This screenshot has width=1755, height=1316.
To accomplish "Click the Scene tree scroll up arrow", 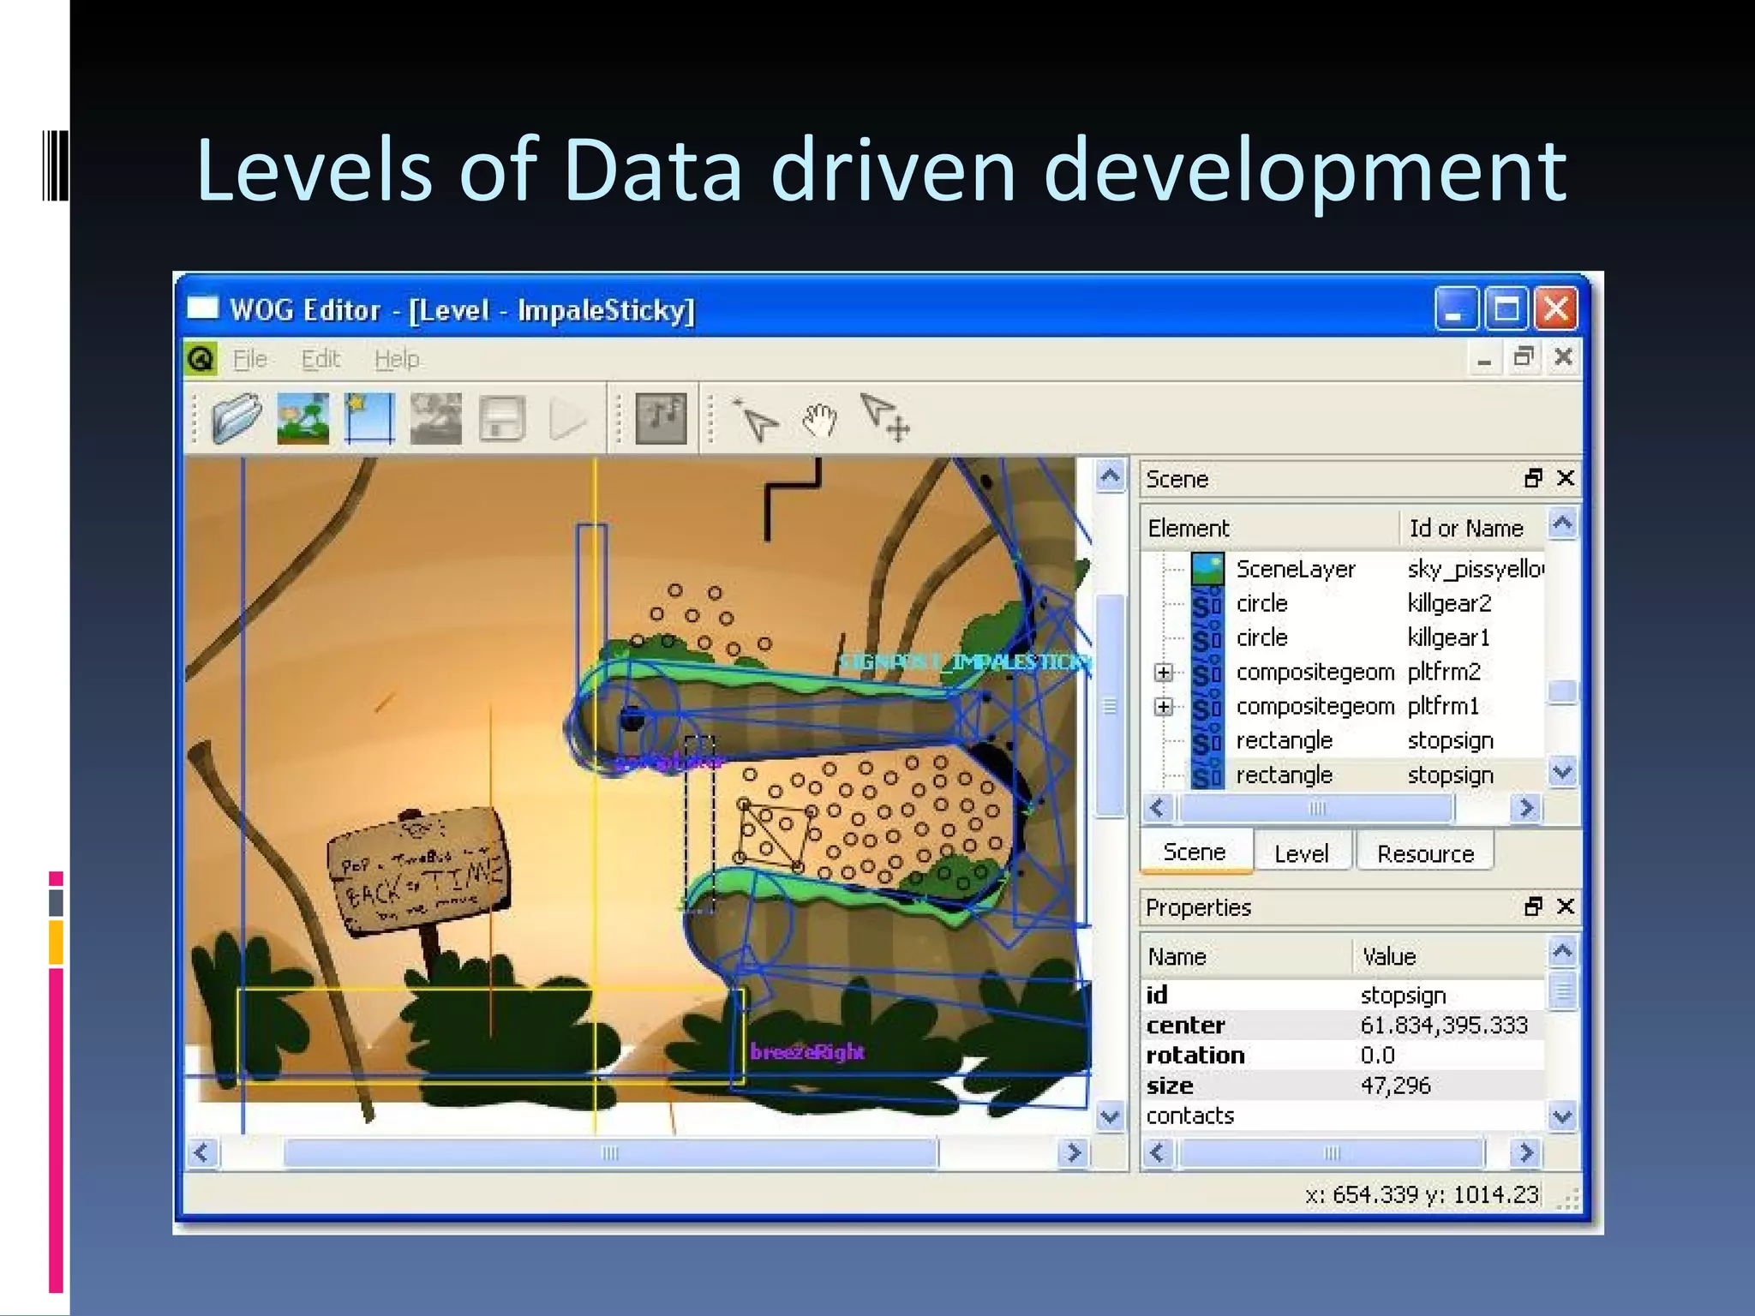I will coord(1563,523).
